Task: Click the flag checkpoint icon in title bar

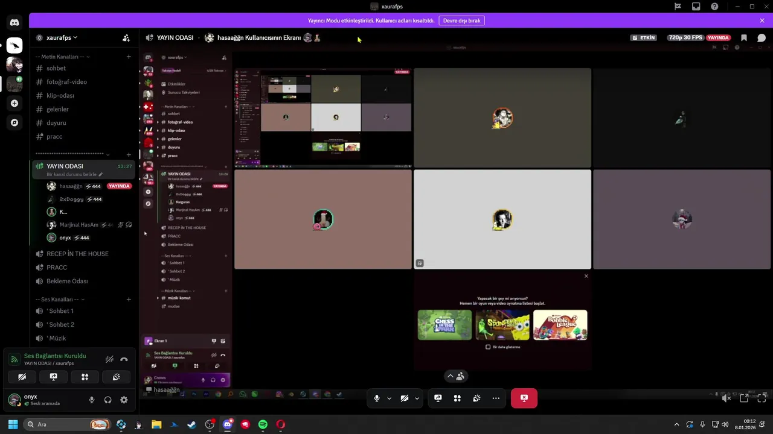Action: coord(678,7)
